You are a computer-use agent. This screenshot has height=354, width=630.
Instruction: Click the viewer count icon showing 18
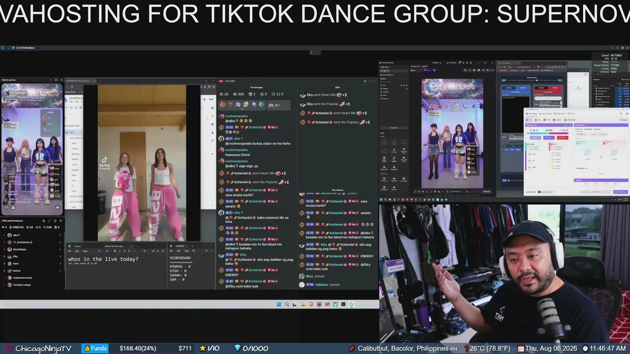click(221, 94)
